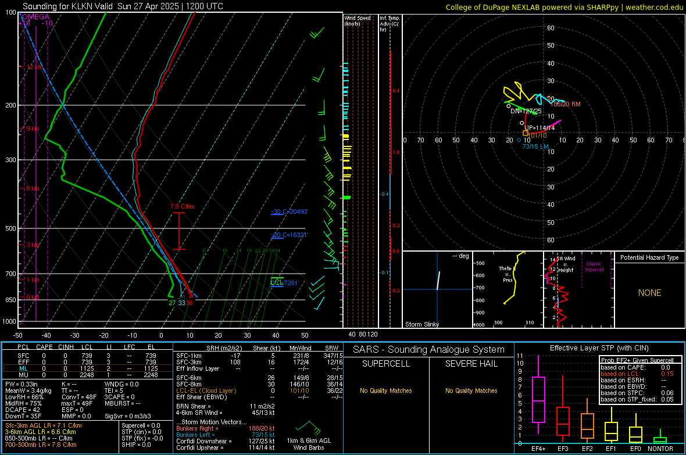
Task: Click the 'Potential Hazard Type' header
Action: 649,257
